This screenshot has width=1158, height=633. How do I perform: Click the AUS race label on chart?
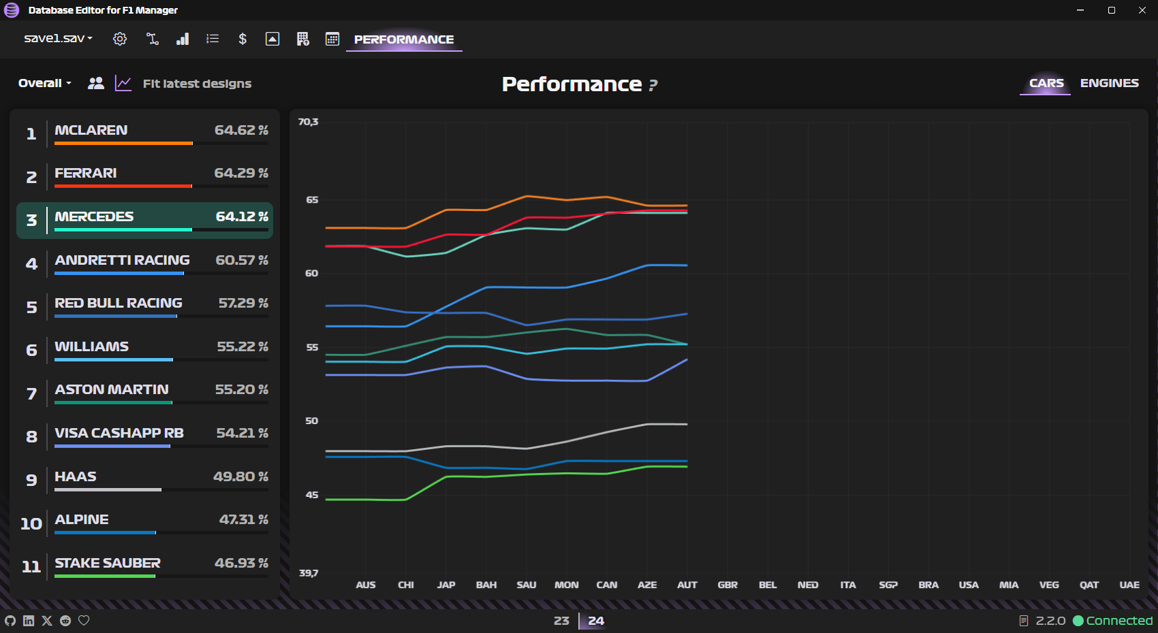click(x=366, y=585)
